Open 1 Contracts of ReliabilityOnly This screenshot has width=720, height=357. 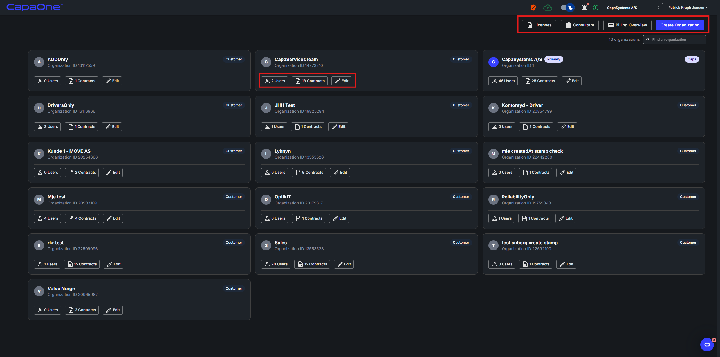[x=535, y=218]
